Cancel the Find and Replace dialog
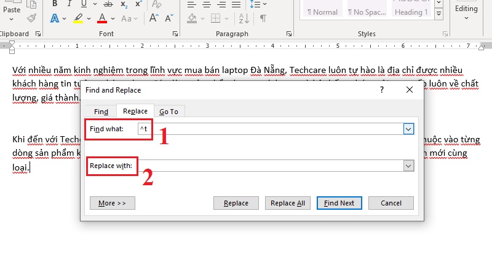Image resolution: width=492 pixels, height=276 pixels. click(391, 203)
